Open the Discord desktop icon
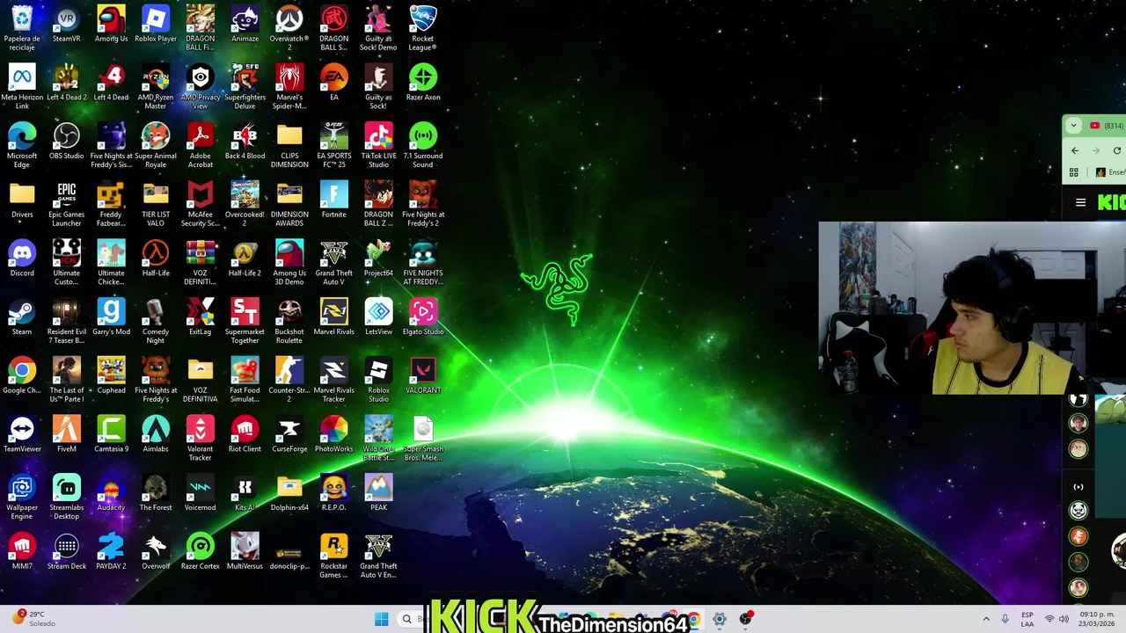Viewport: 1126px width, 633px height. point(22,258)
